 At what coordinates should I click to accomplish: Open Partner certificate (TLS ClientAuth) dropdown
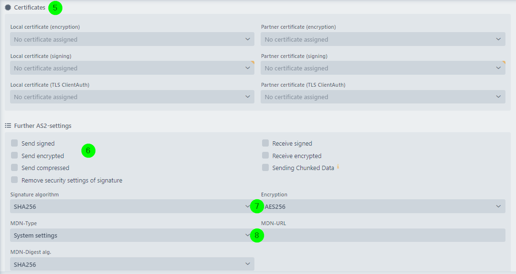click(x=382, y=97)
